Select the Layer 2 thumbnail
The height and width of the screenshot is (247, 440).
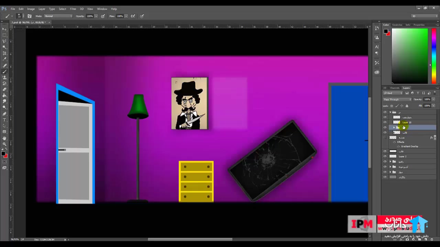(393, 156)
